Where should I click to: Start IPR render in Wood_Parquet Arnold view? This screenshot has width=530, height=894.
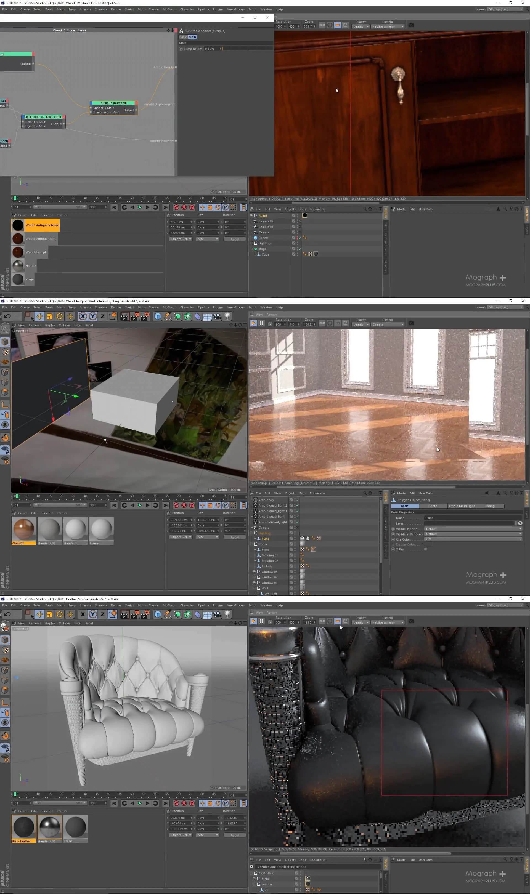point(253,323)
